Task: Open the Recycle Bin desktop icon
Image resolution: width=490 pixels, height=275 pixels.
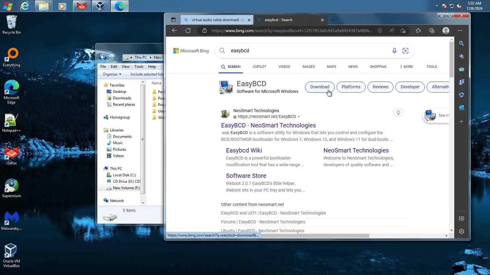Action: point(12,25)
